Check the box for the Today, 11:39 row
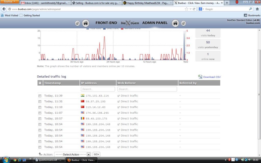This screenshot has height=163, width=261. pyautogui.click(x=40, y=96)
